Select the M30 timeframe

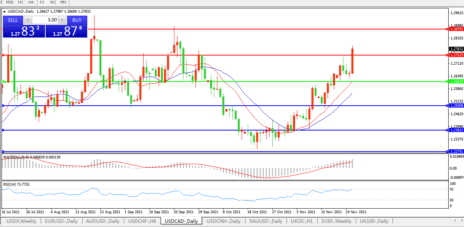pos(10,2)
